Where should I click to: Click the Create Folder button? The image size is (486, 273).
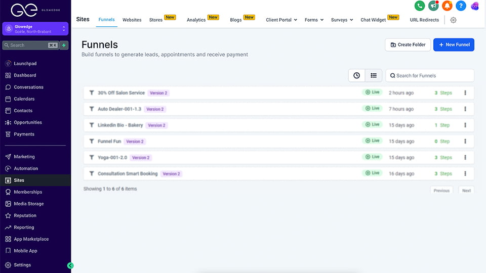click(x=408, y=44)
